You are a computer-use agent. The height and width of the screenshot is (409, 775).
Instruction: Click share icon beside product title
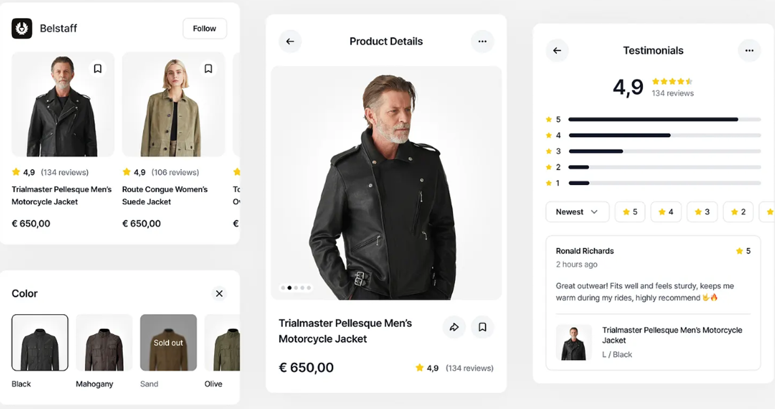click(x=454, y=327)
